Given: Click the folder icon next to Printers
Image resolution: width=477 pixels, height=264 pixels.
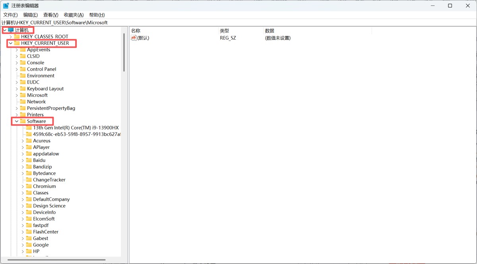Looking at the screenshot, I should point(23,115).
